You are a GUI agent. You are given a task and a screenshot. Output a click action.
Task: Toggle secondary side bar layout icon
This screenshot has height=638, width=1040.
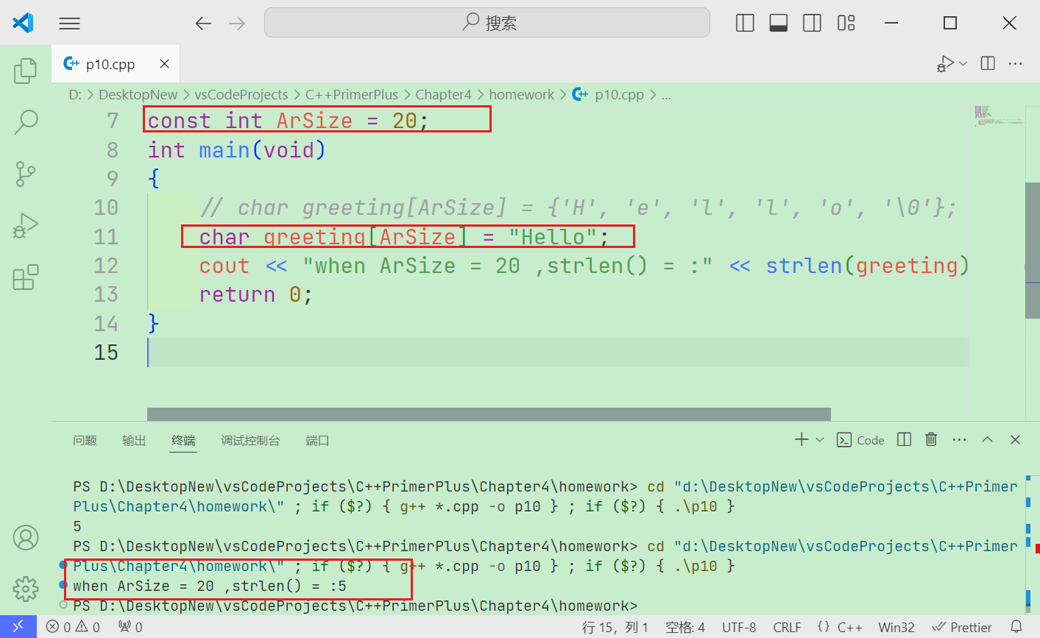tap(813, 24)
